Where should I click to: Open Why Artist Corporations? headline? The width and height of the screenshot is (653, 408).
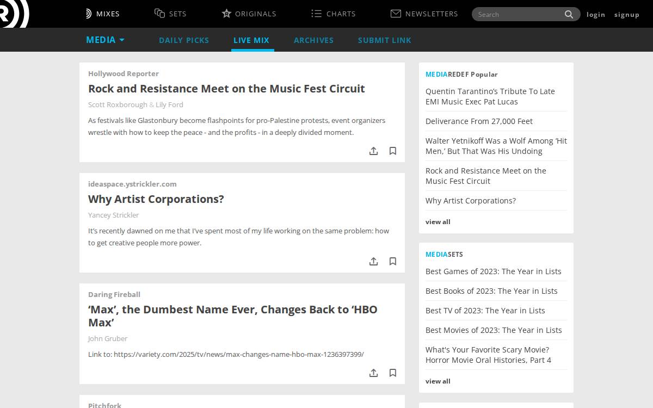point(156,199)
